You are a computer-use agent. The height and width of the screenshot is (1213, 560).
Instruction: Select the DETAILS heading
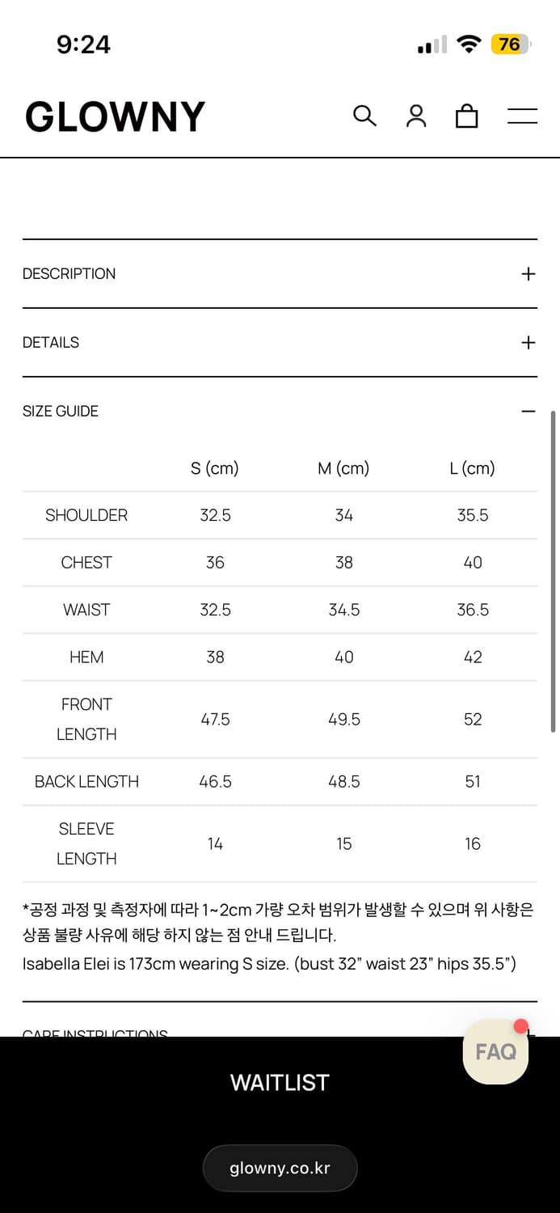[51, 343]
